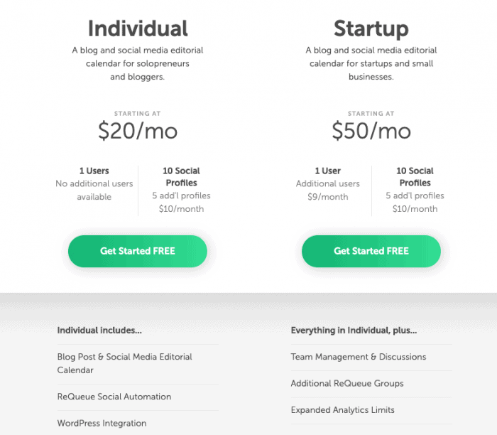Open the ReQueue Social Automation feature

pos(114,397)
